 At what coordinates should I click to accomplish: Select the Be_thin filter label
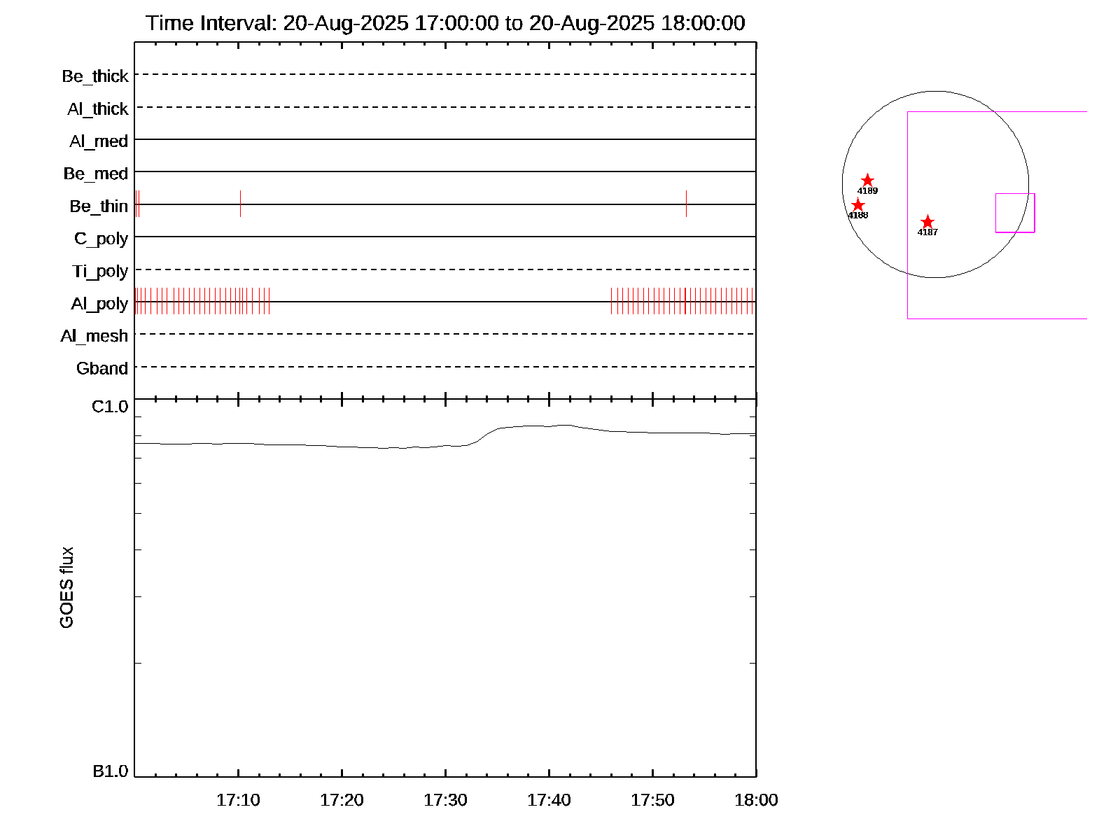pos(99,206)
